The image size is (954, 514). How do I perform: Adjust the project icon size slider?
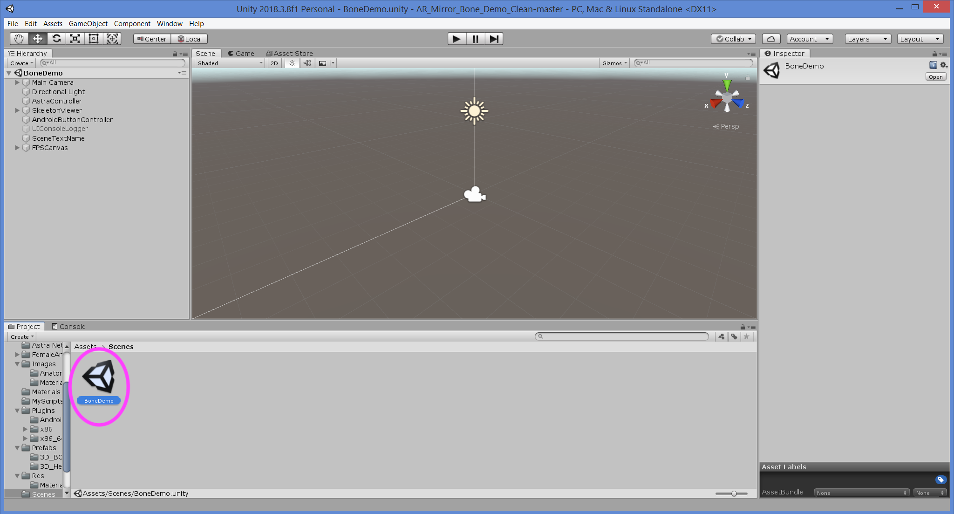tap(734, 493)
